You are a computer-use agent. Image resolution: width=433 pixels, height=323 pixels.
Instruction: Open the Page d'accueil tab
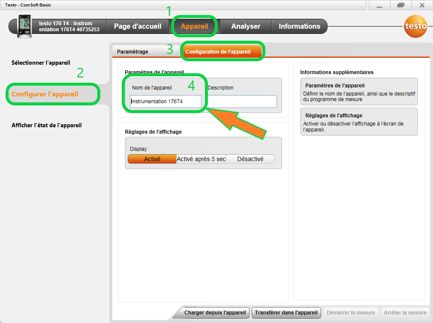[138, 26]
